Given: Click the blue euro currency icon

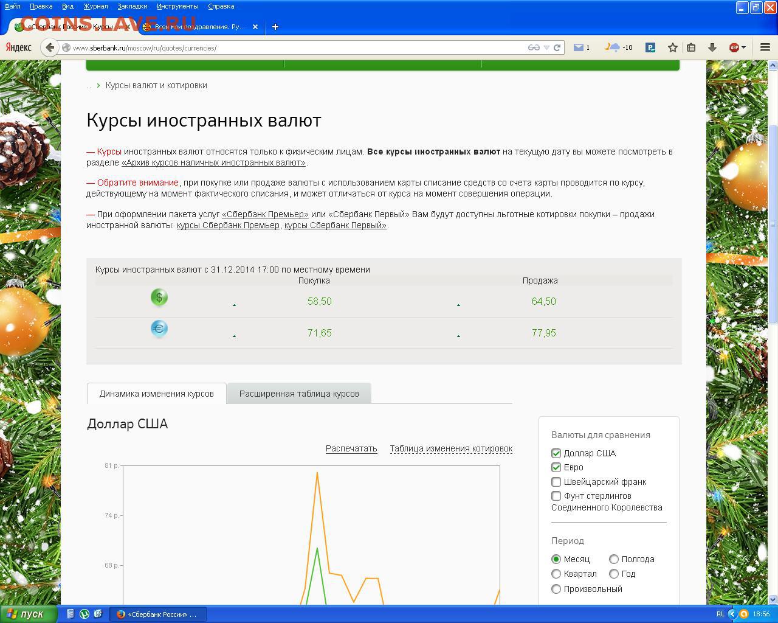Looking at the screenshot, I should coord(159,329).
